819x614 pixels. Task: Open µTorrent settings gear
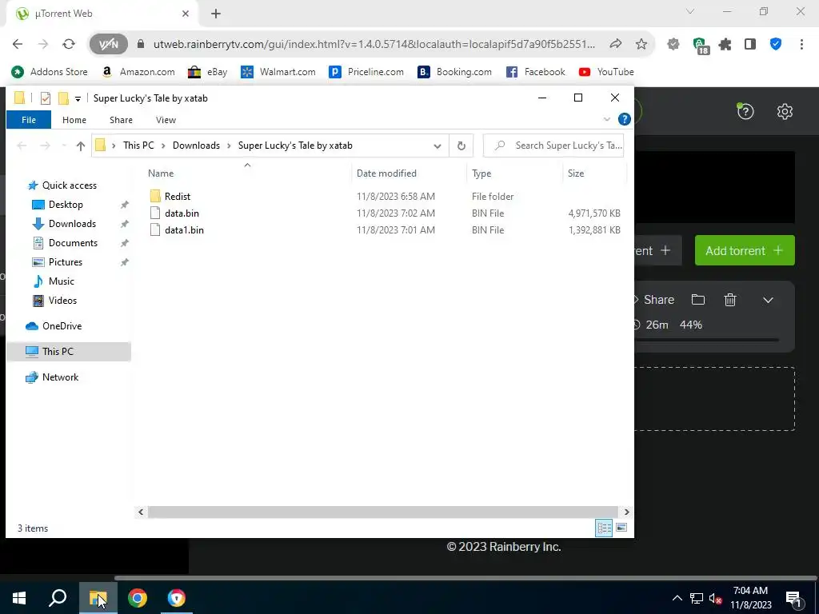coord(785,111)
